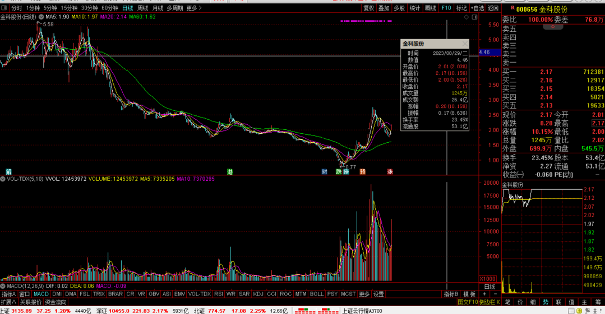
Task: Select the 5分钟 period tab
Action: tap(50, 8)
